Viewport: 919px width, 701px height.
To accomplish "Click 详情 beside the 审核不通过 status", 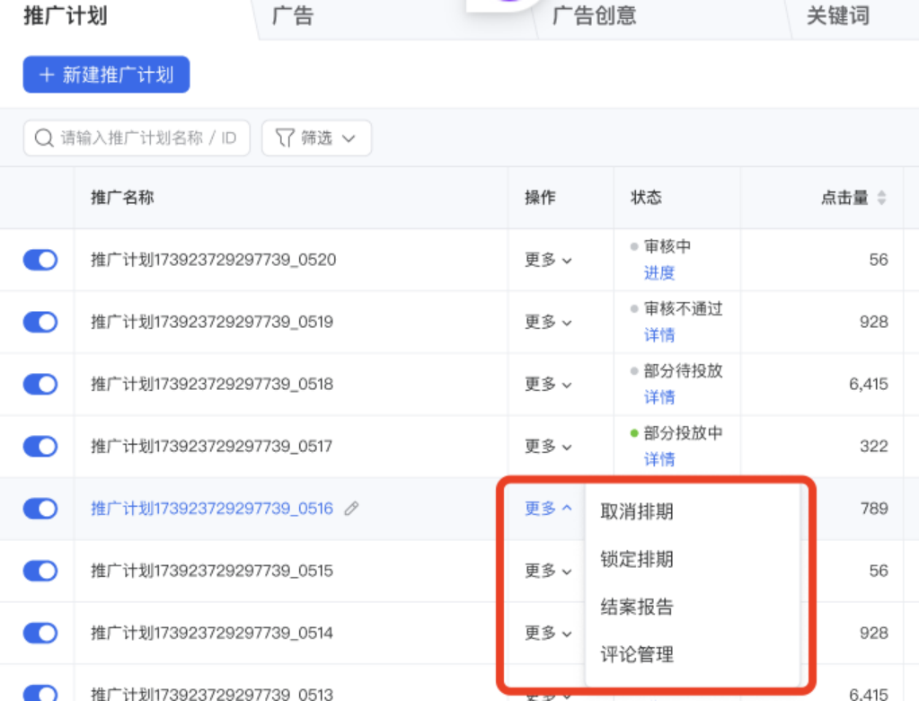I will tap(658, 335).
